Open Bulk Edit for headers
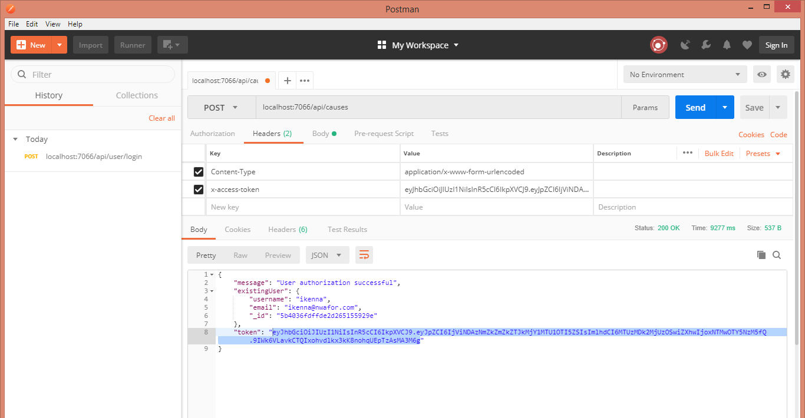This screenshot has width=805, height=418. coord(718,153)
